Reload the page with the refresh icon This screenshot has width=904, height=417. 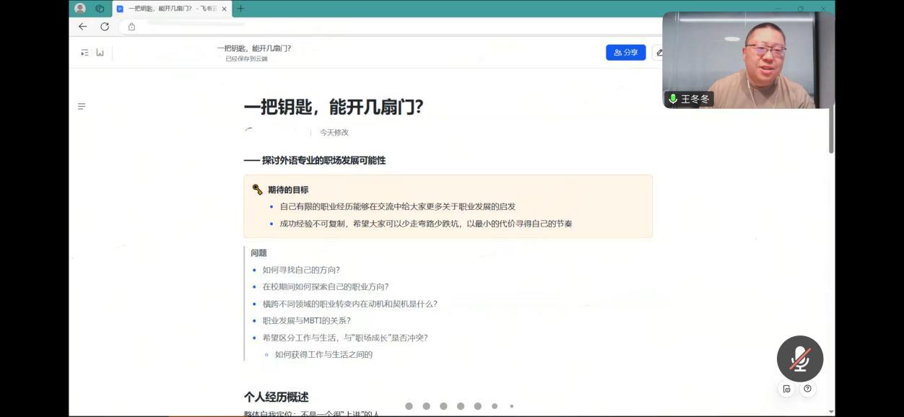[x=105, y=27]
